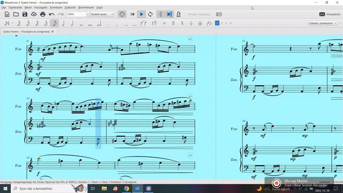Rewind playback to the start
The height and width of the screenshot is (193, 343).
(132, 14)
